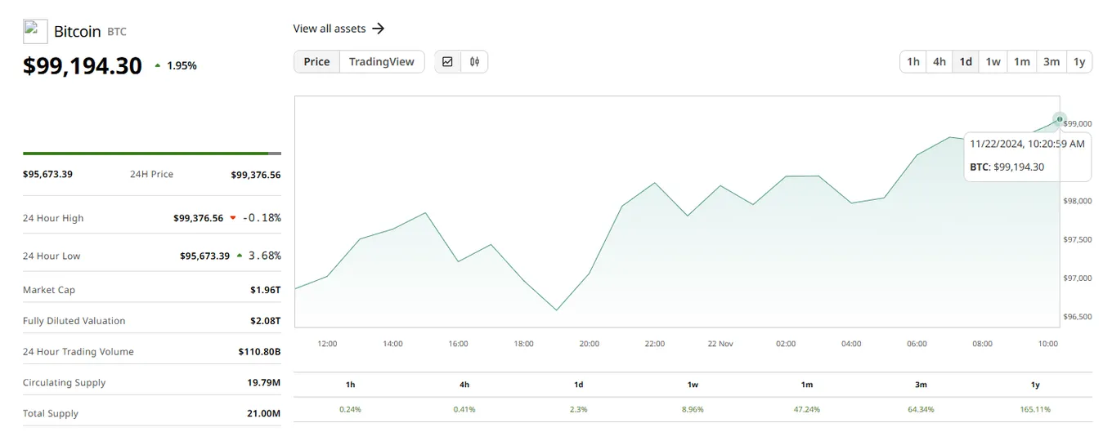Set chart range to 3m
The image size is (1112, 432).
pyautogui.click(x=1051, y=61)
